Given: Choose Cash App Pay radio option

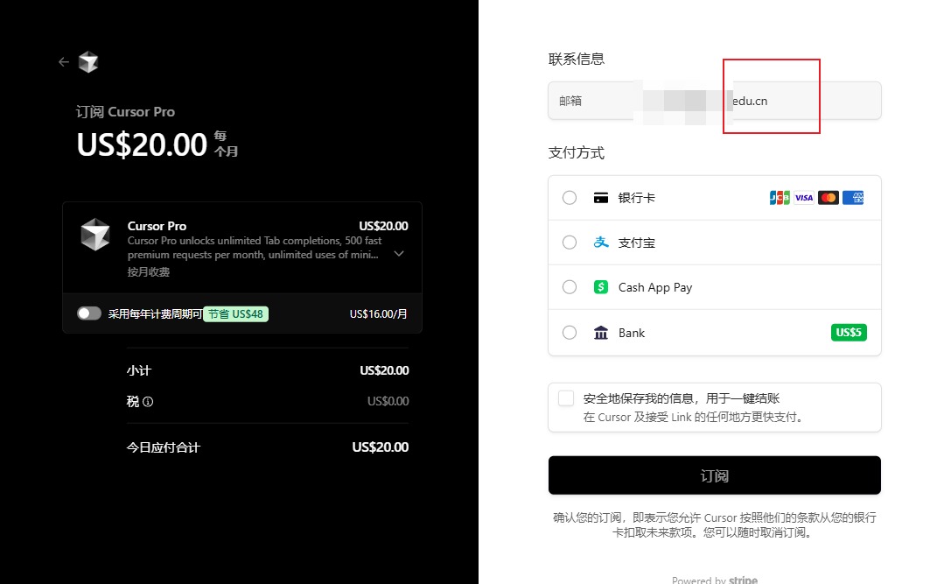Looking at the screenshot, I should click(570, 287).
